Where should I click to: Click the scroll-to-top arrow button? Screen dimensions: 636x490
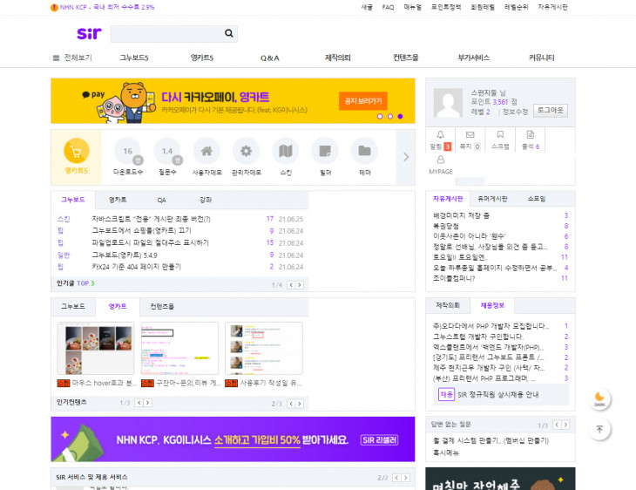[599, 429]
